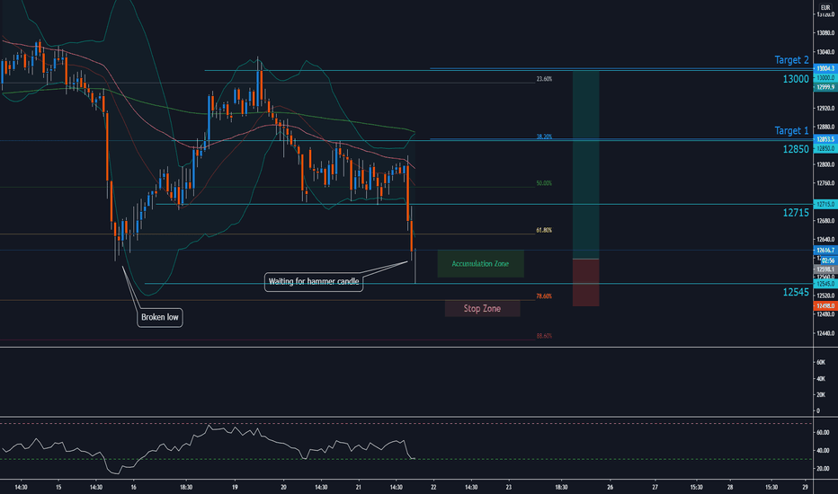Screen dimensions: 838x494
Task: Click the 23.60% Fibonacci level label
Action: pos(544,79)
